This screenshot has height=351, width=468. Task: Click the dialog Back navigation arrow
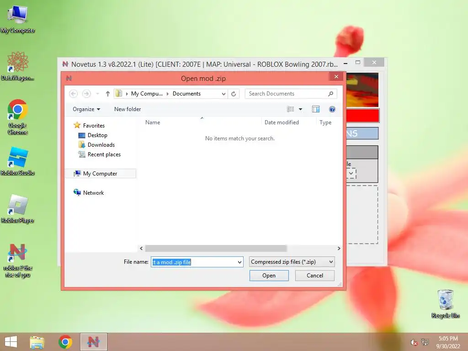tap(74, 94)
